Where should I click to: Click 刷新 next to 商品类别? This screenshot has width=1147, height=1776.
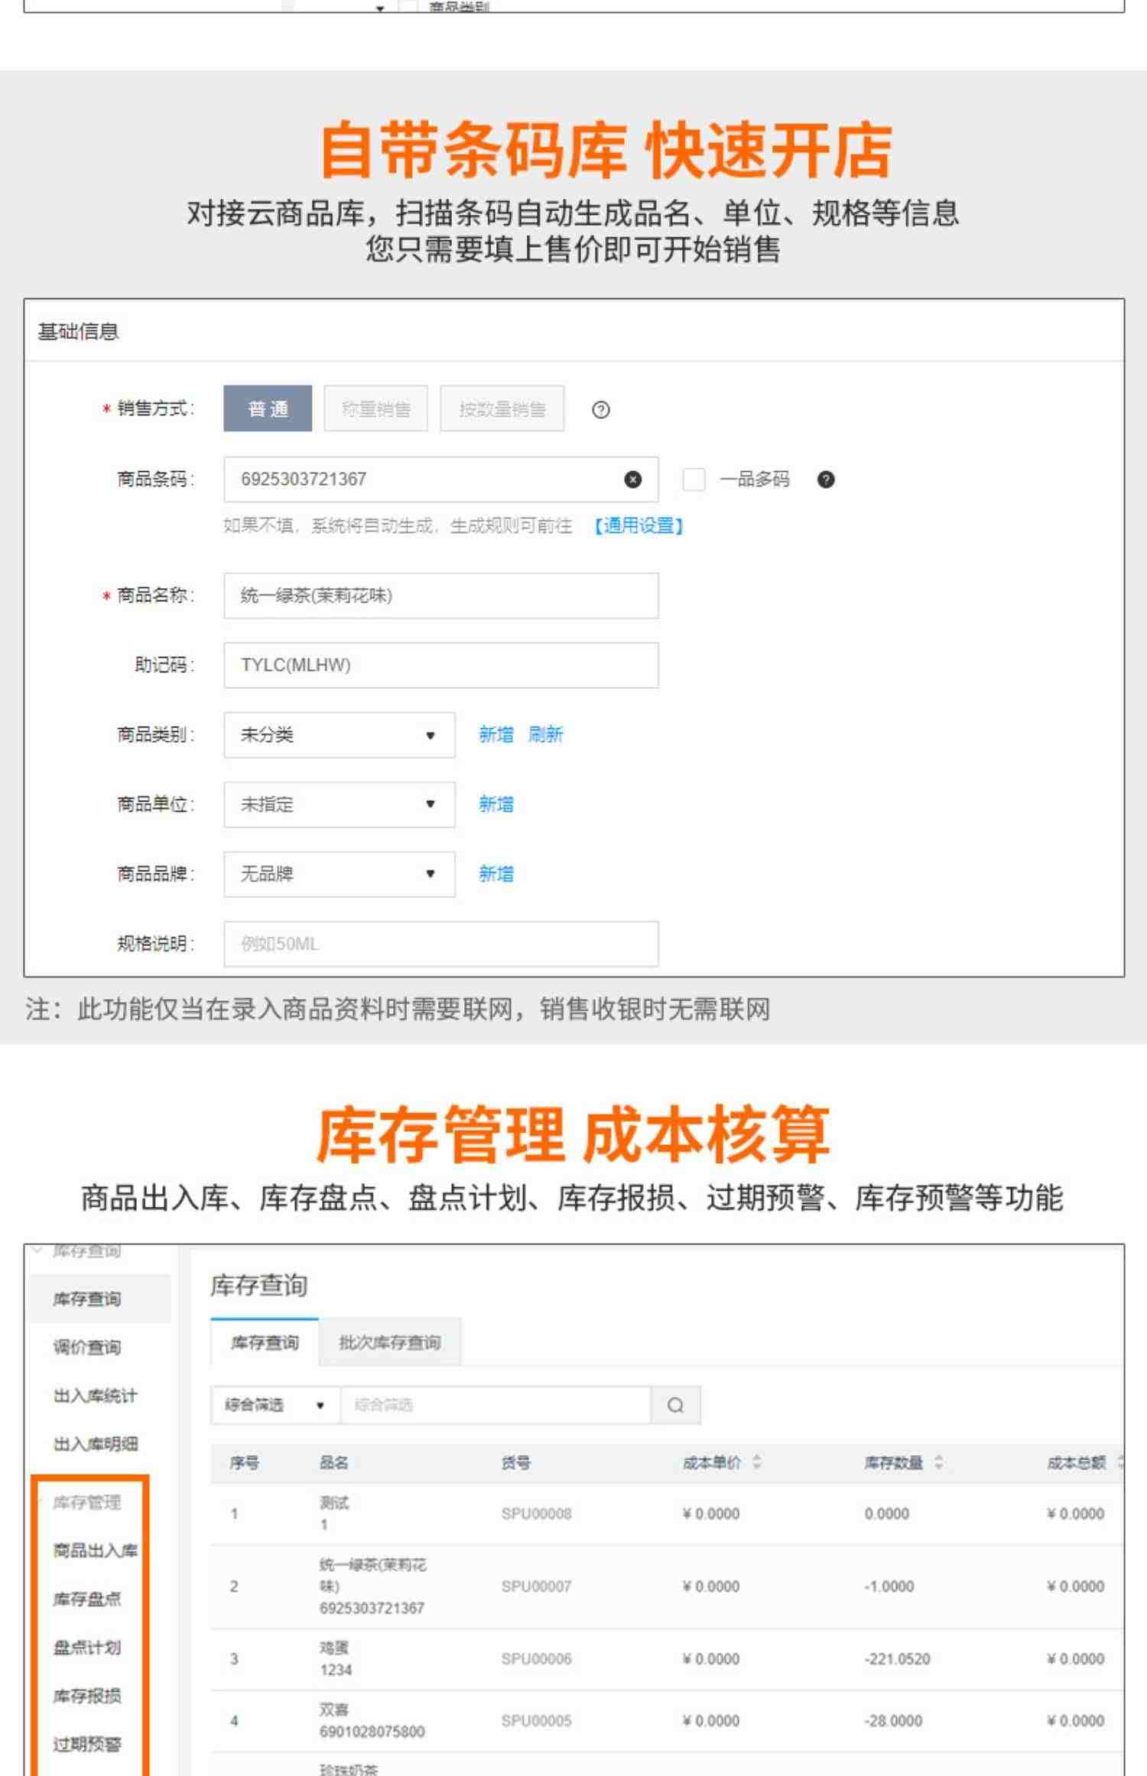[545, 735]
